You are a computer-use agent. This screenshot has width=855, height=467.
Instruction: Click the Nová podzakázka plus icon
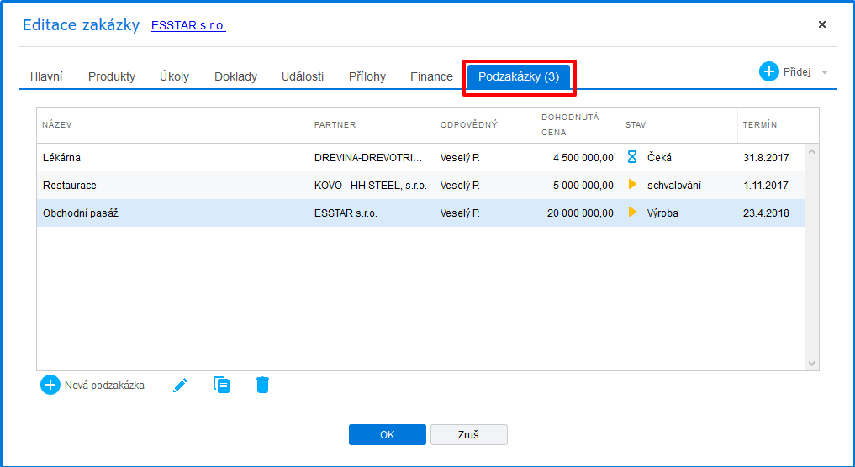tap(50, 385)
